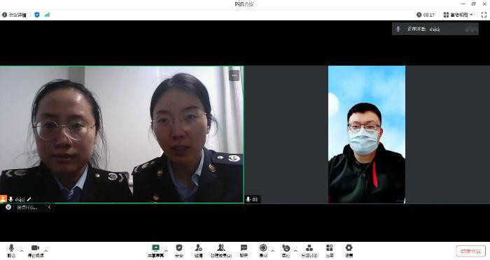
Task: Open the grid view layout dropdown
Action: (x=458, y=15)
